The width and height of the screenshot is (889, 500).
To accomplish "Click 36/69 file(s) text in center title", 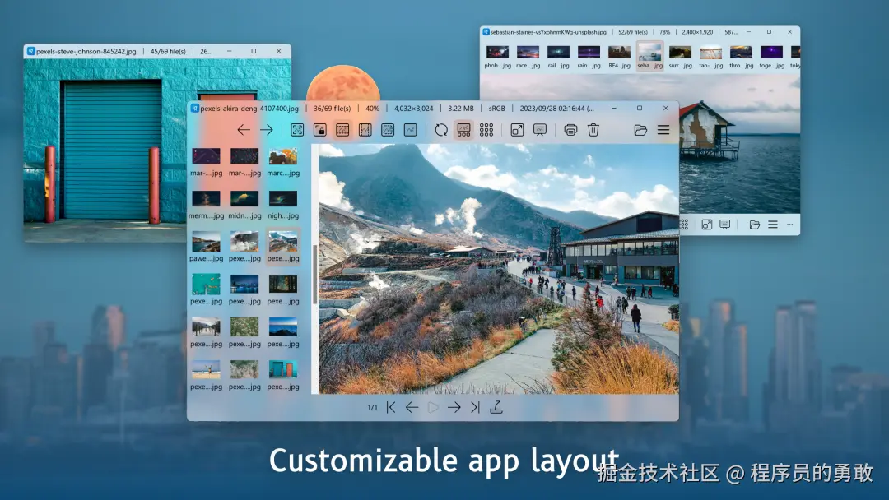I will click(333, 109).
